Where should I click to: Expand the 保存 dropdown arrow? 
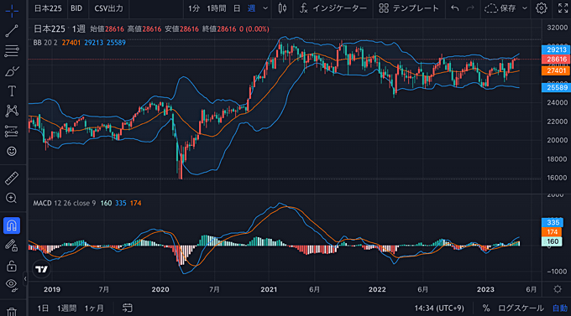525,8
